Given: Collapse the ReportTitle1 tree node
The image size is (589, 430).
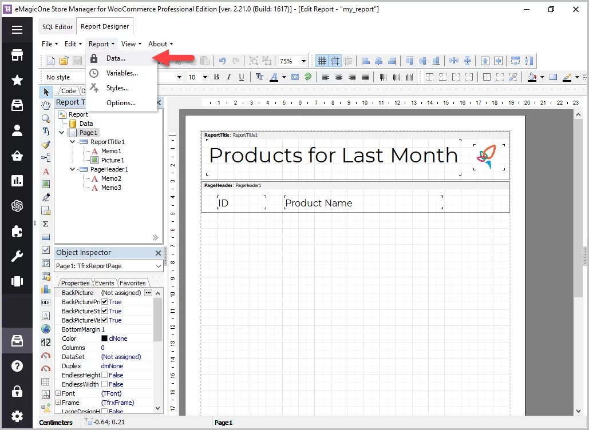Looking at the screenshot, I should [x=72, y=142].
